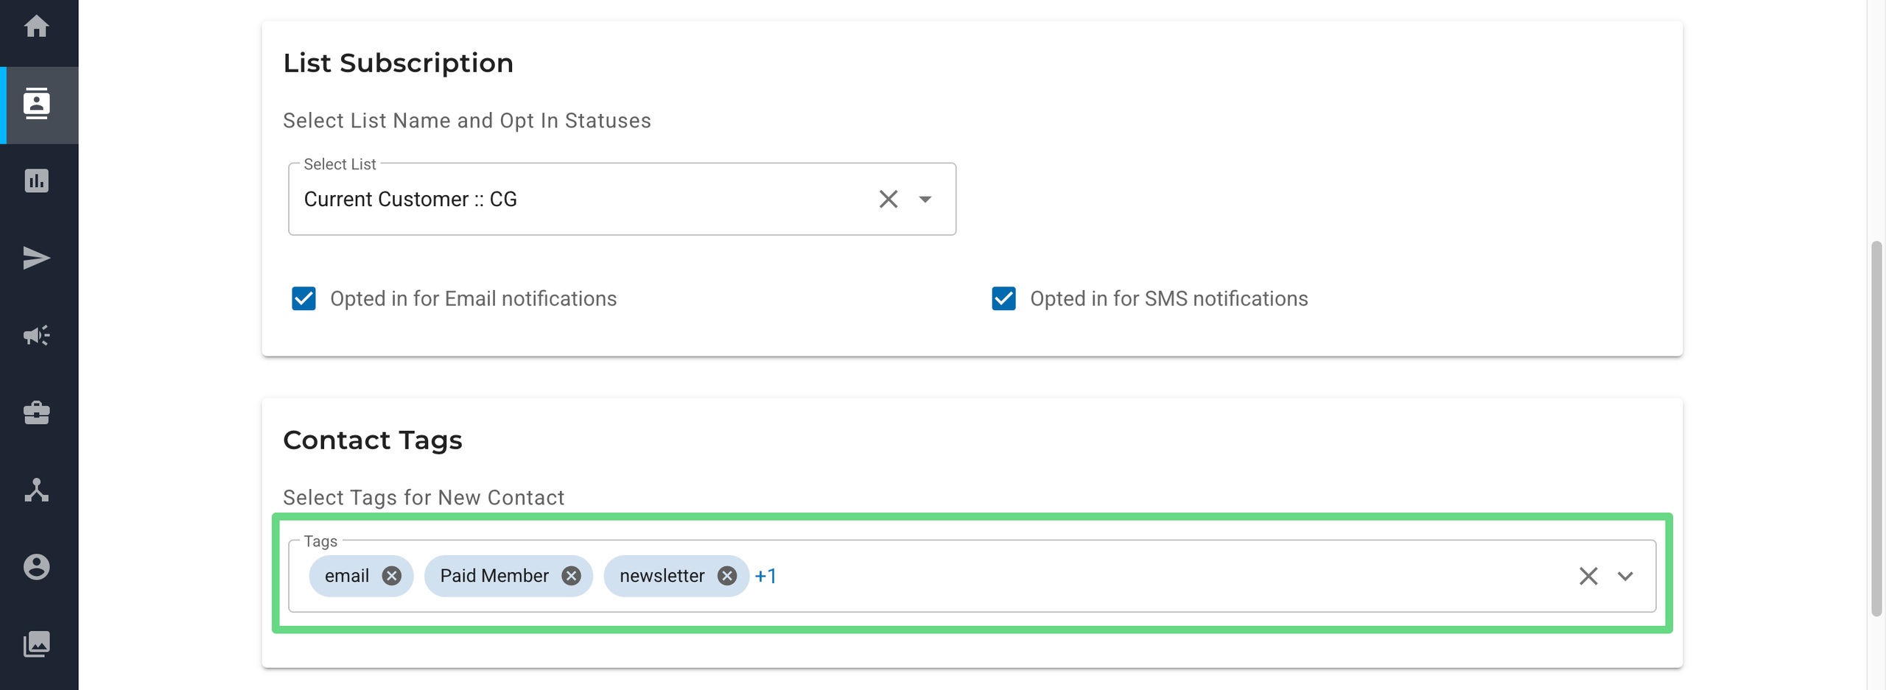The height and width of the screenshot is (690, 1886).
Task: Select the Contacts icon in sidebar
Action: tap(36, 104)
